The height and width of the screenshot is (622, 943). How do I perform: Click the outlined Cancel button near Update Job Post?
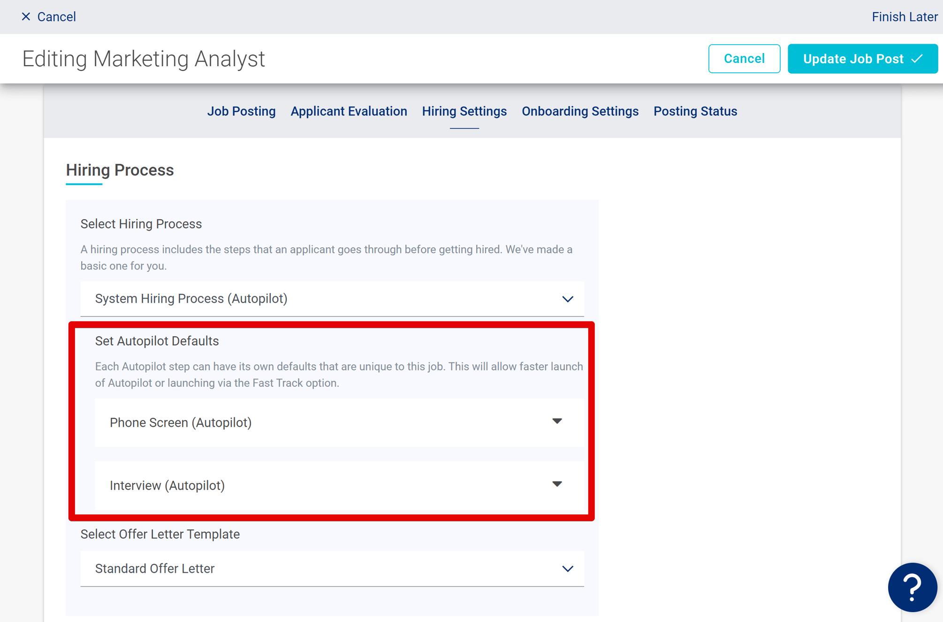[744, 59]
